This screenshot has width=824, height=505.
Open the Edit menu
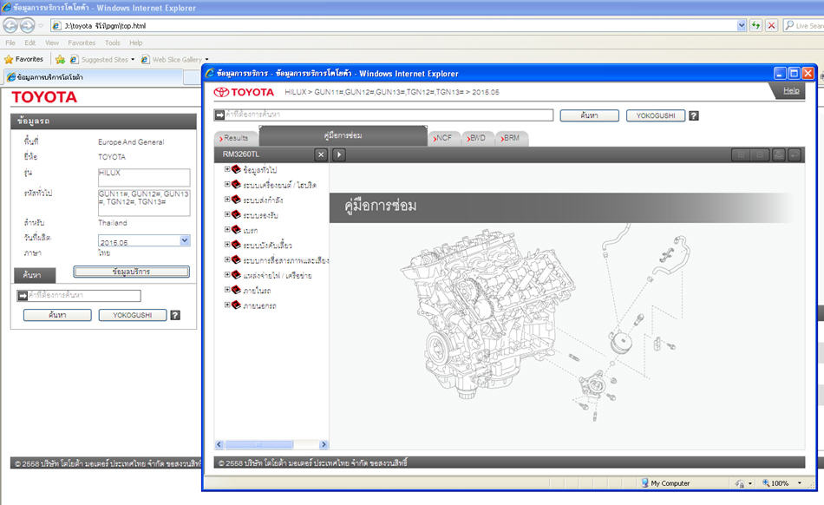pos(30,43)
